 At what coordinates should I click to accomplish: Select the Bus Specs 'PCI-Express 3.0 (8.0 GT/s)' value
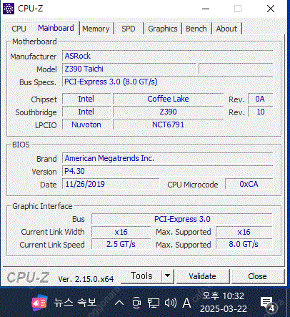167,82
